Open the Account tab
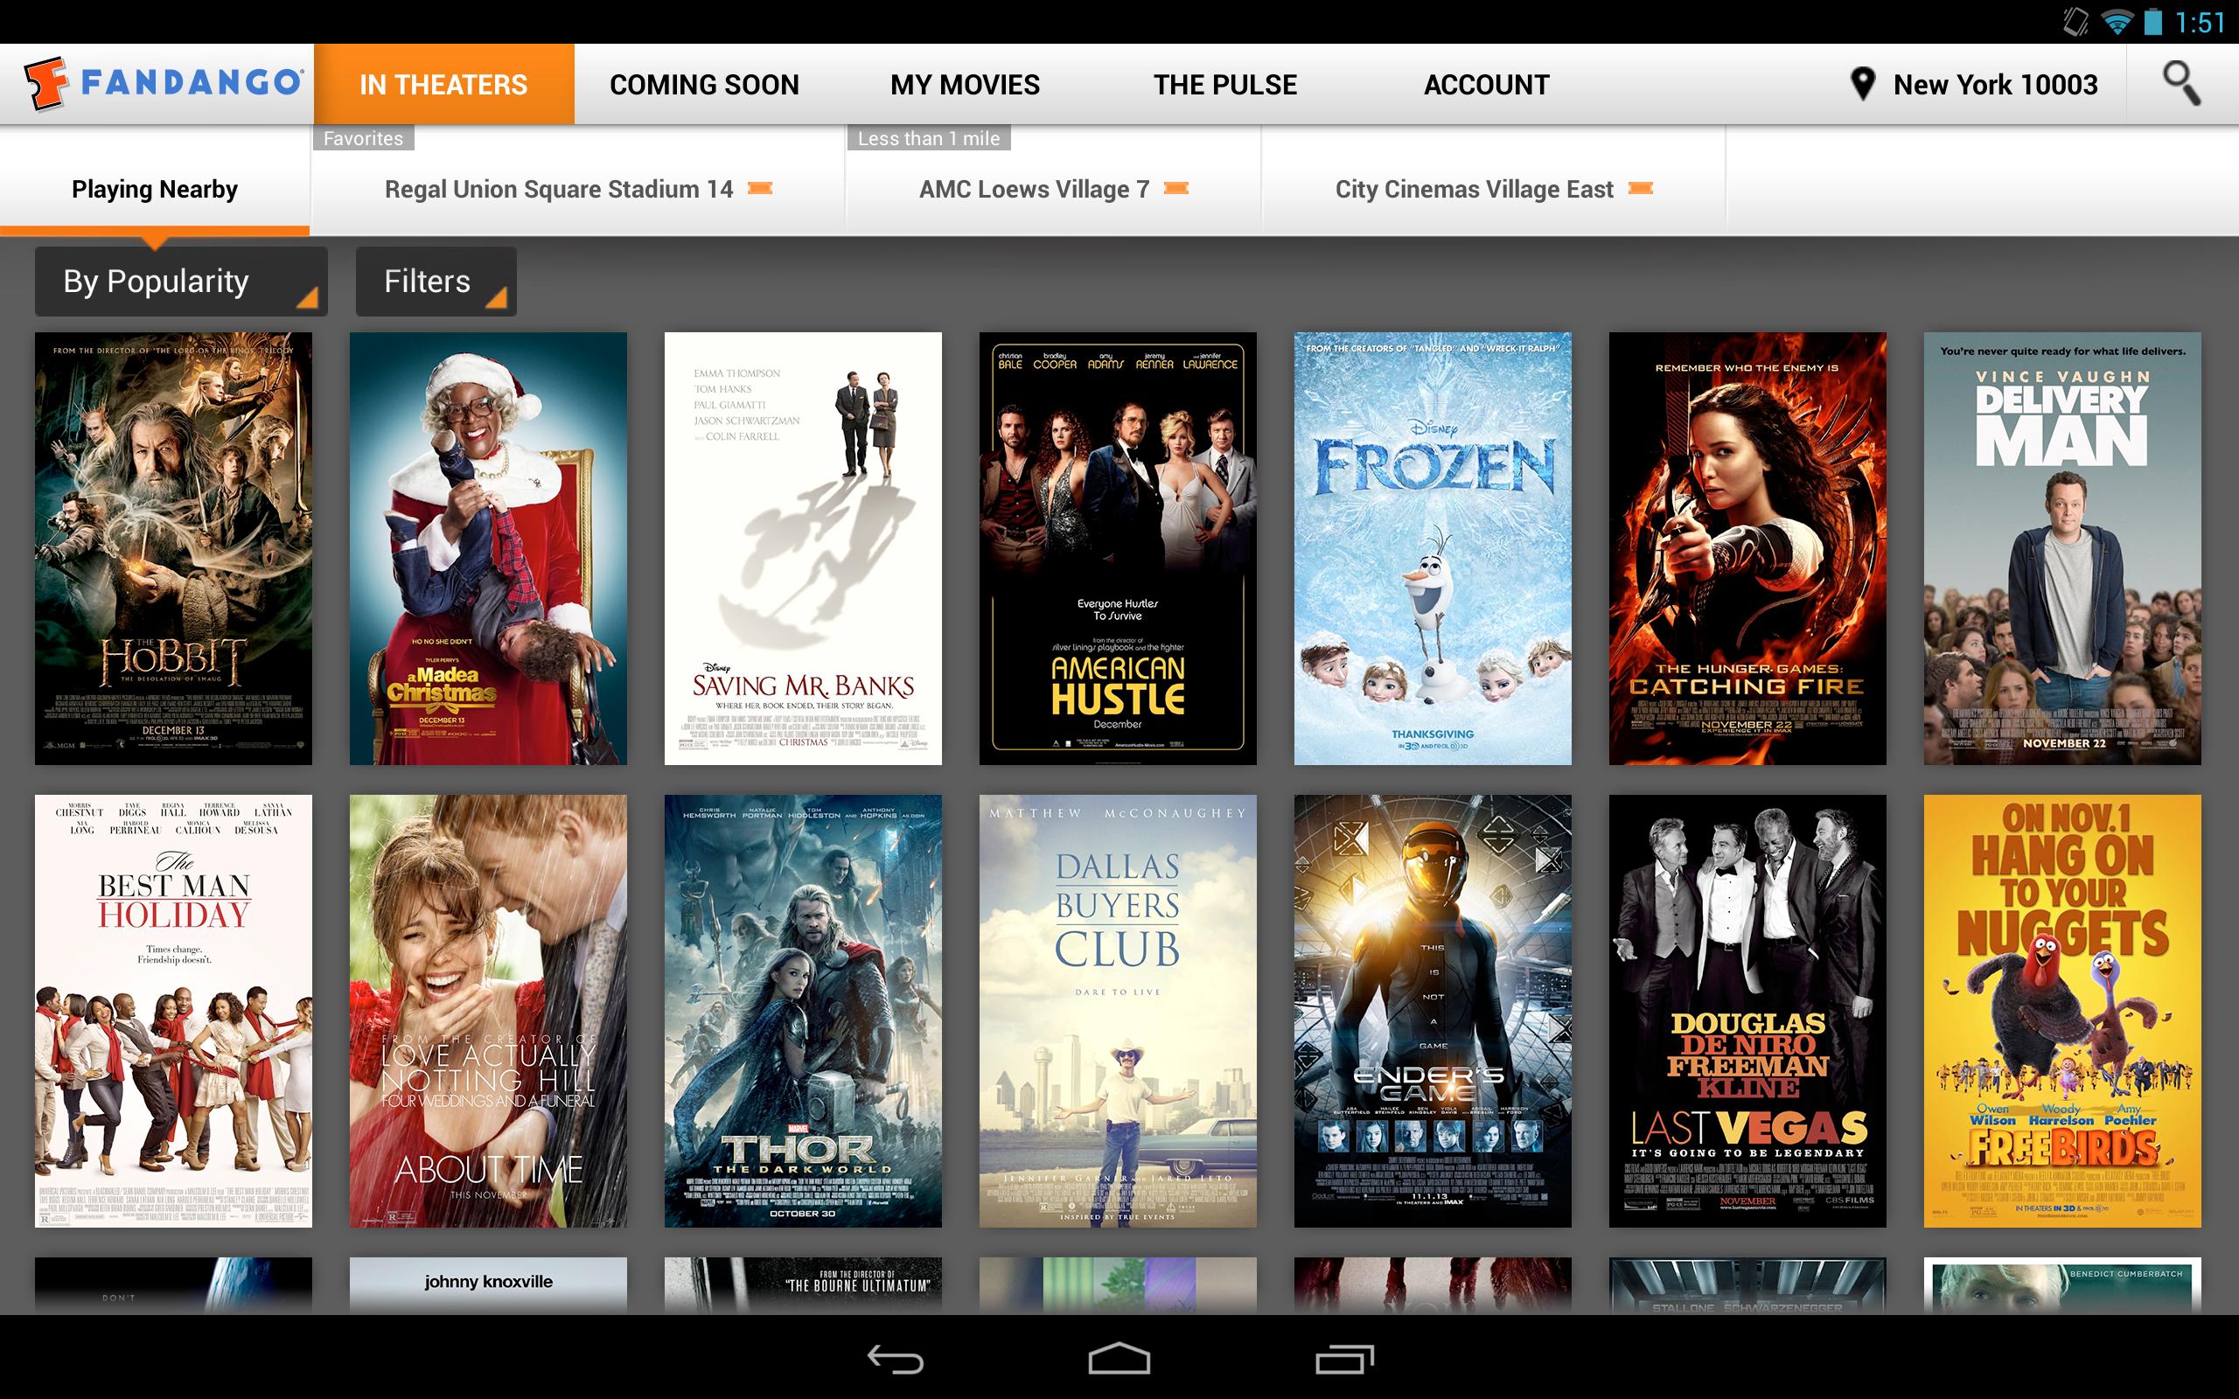The height and width of the screenshot is (1399, 2239). pos(1486,84)
